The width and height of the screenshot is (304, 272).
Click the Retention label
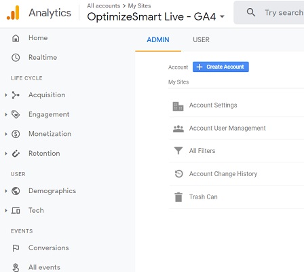44,153
